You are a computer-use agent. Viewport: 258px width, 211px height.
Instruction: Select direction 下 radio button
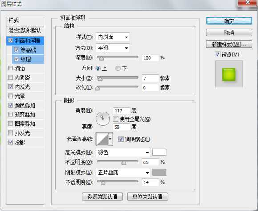(118, 68)
